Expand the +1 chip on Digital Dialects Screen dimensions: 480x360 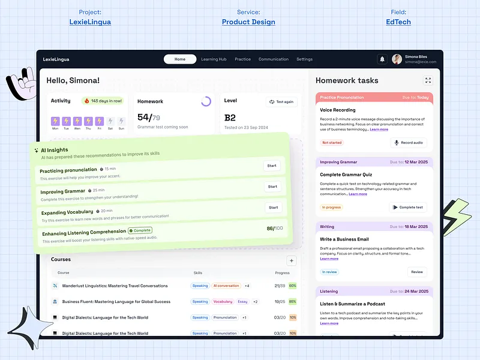pyautogui.click(x=244, y=317)
